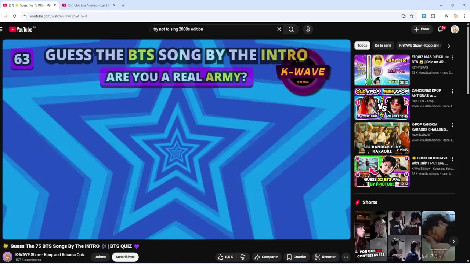Open options for Guess 50 BTS MVs video
Viewport: 470px width, 264px height.
(x=452, y=159)
